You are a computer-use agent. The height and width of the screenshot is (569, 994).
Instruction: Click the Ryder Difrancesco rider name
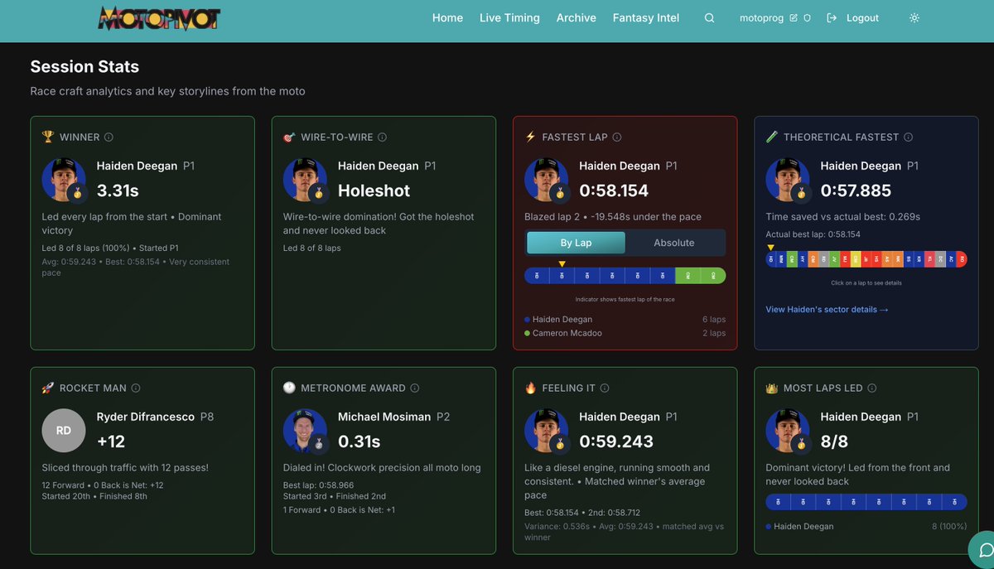point(146,417)
